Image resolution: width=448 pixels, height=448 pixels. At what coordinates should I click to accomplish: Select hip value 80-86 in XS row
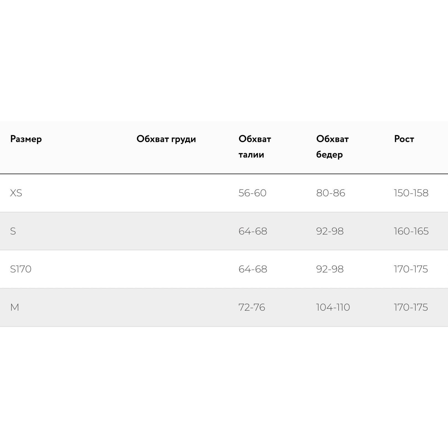tap(331, 193)
